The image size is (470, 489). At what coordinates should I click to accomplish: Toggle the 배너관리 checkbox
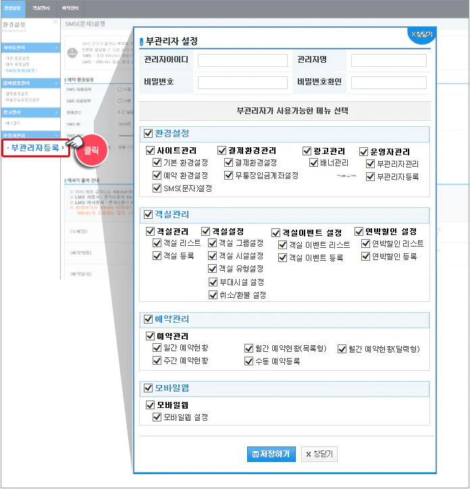[x=313, y=163]
